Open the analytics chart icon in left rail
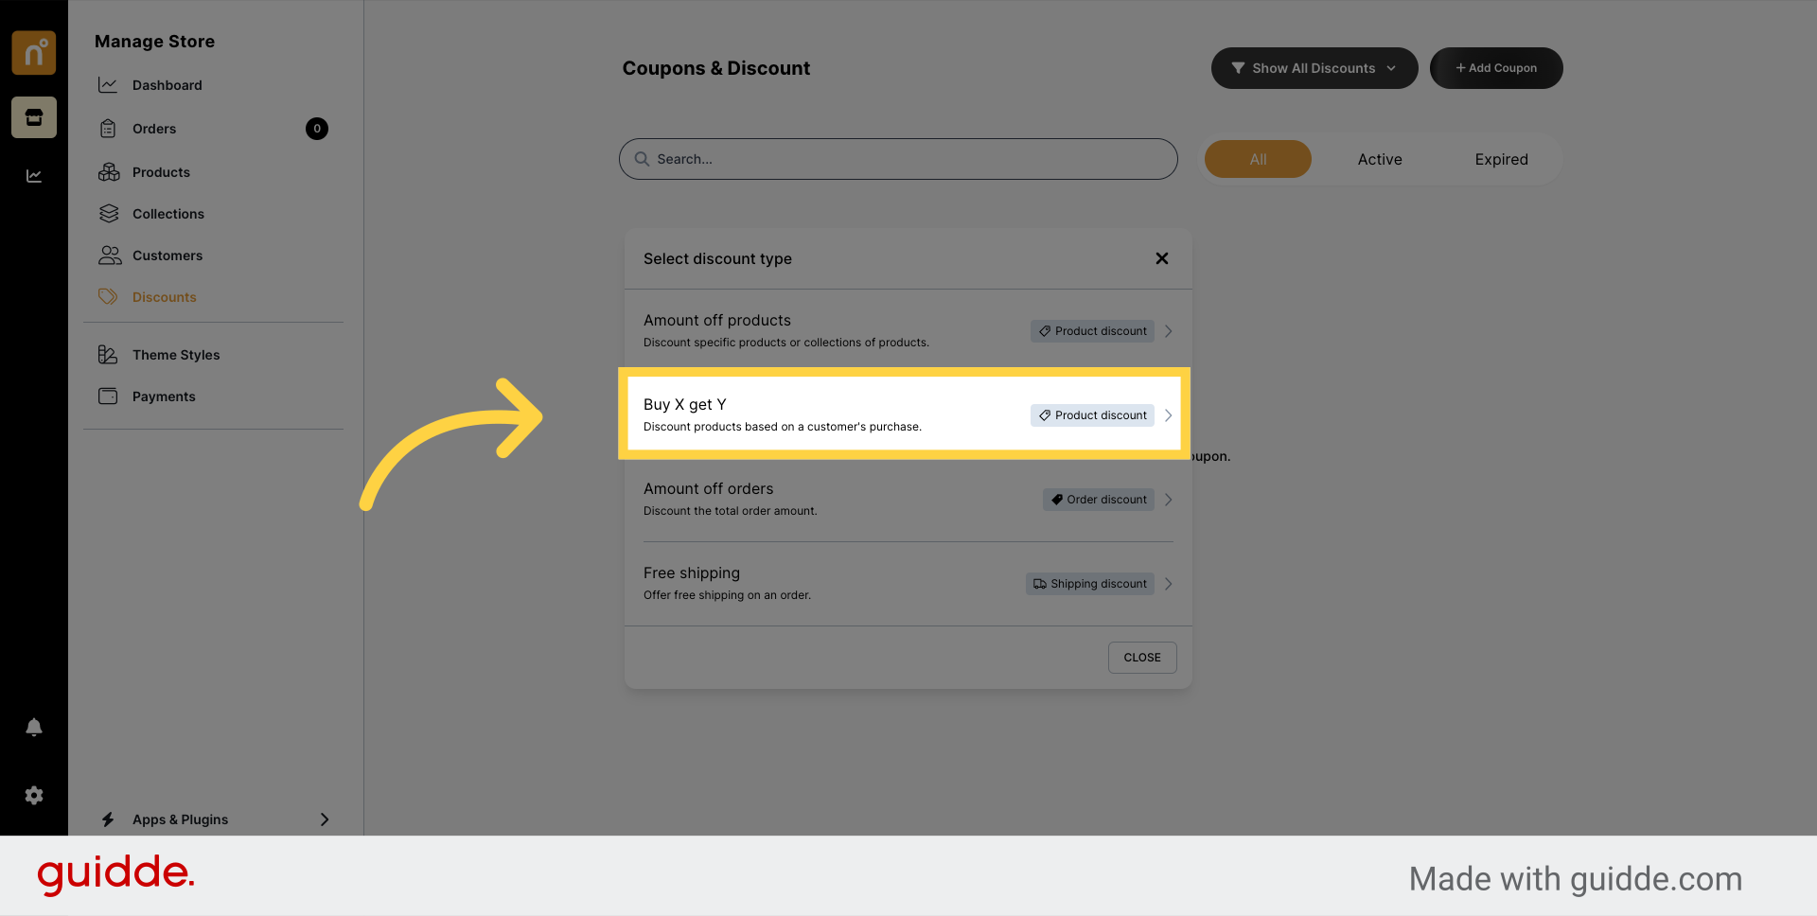1817x916 pixels. coord(34,176)
